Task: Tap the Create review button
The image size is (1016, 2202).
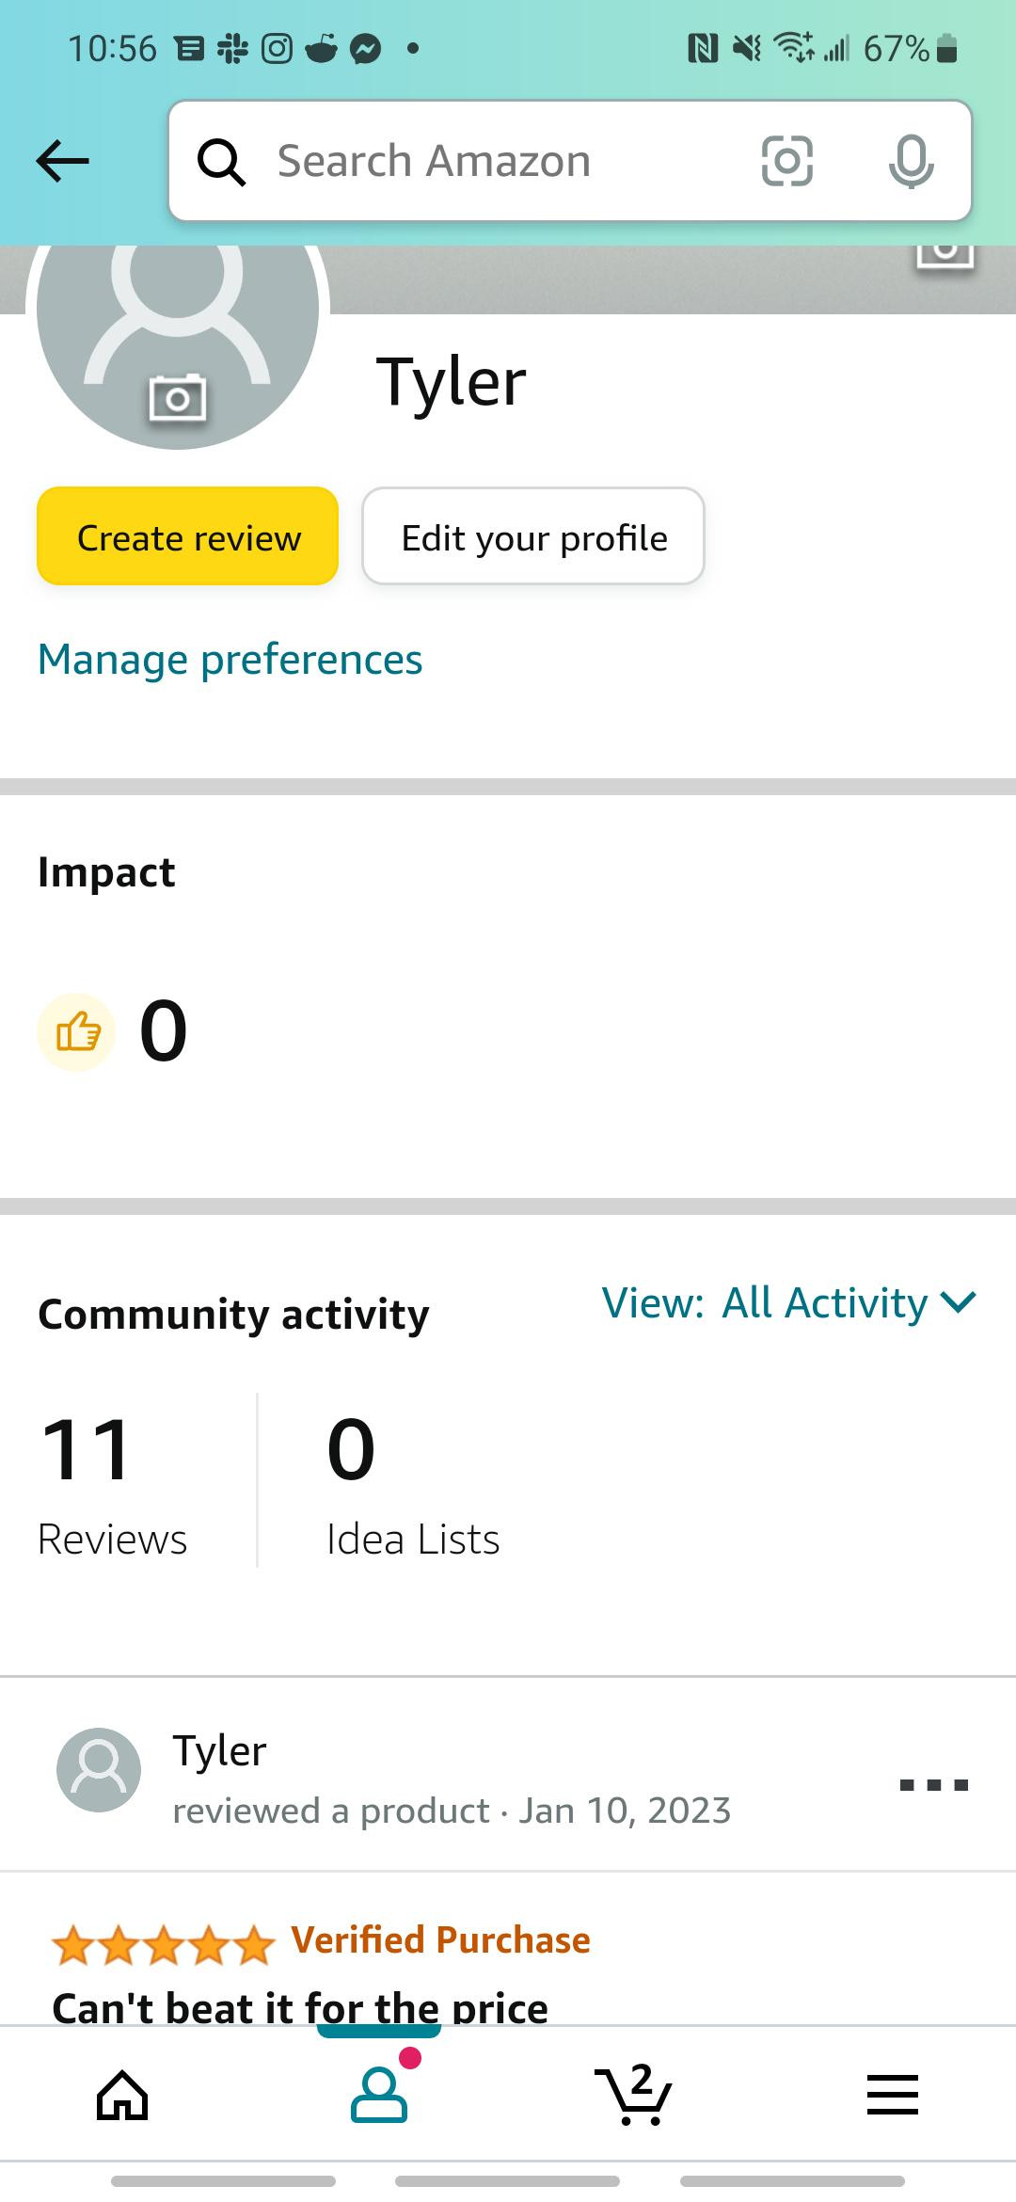Action: click(188, 536)
